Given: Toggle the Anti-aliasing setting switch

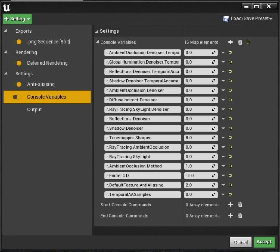Looking at the screenshot, I should pyautogui.click(x=18, y=84).
